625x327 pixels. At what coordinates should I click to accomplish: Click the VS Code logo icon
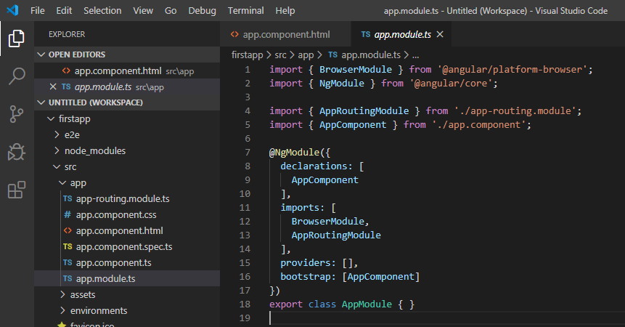[12, 10]
